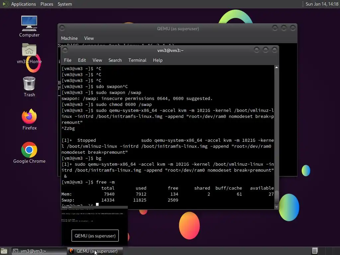Click the QEMU (as superuser) title bar

[178, 29]
